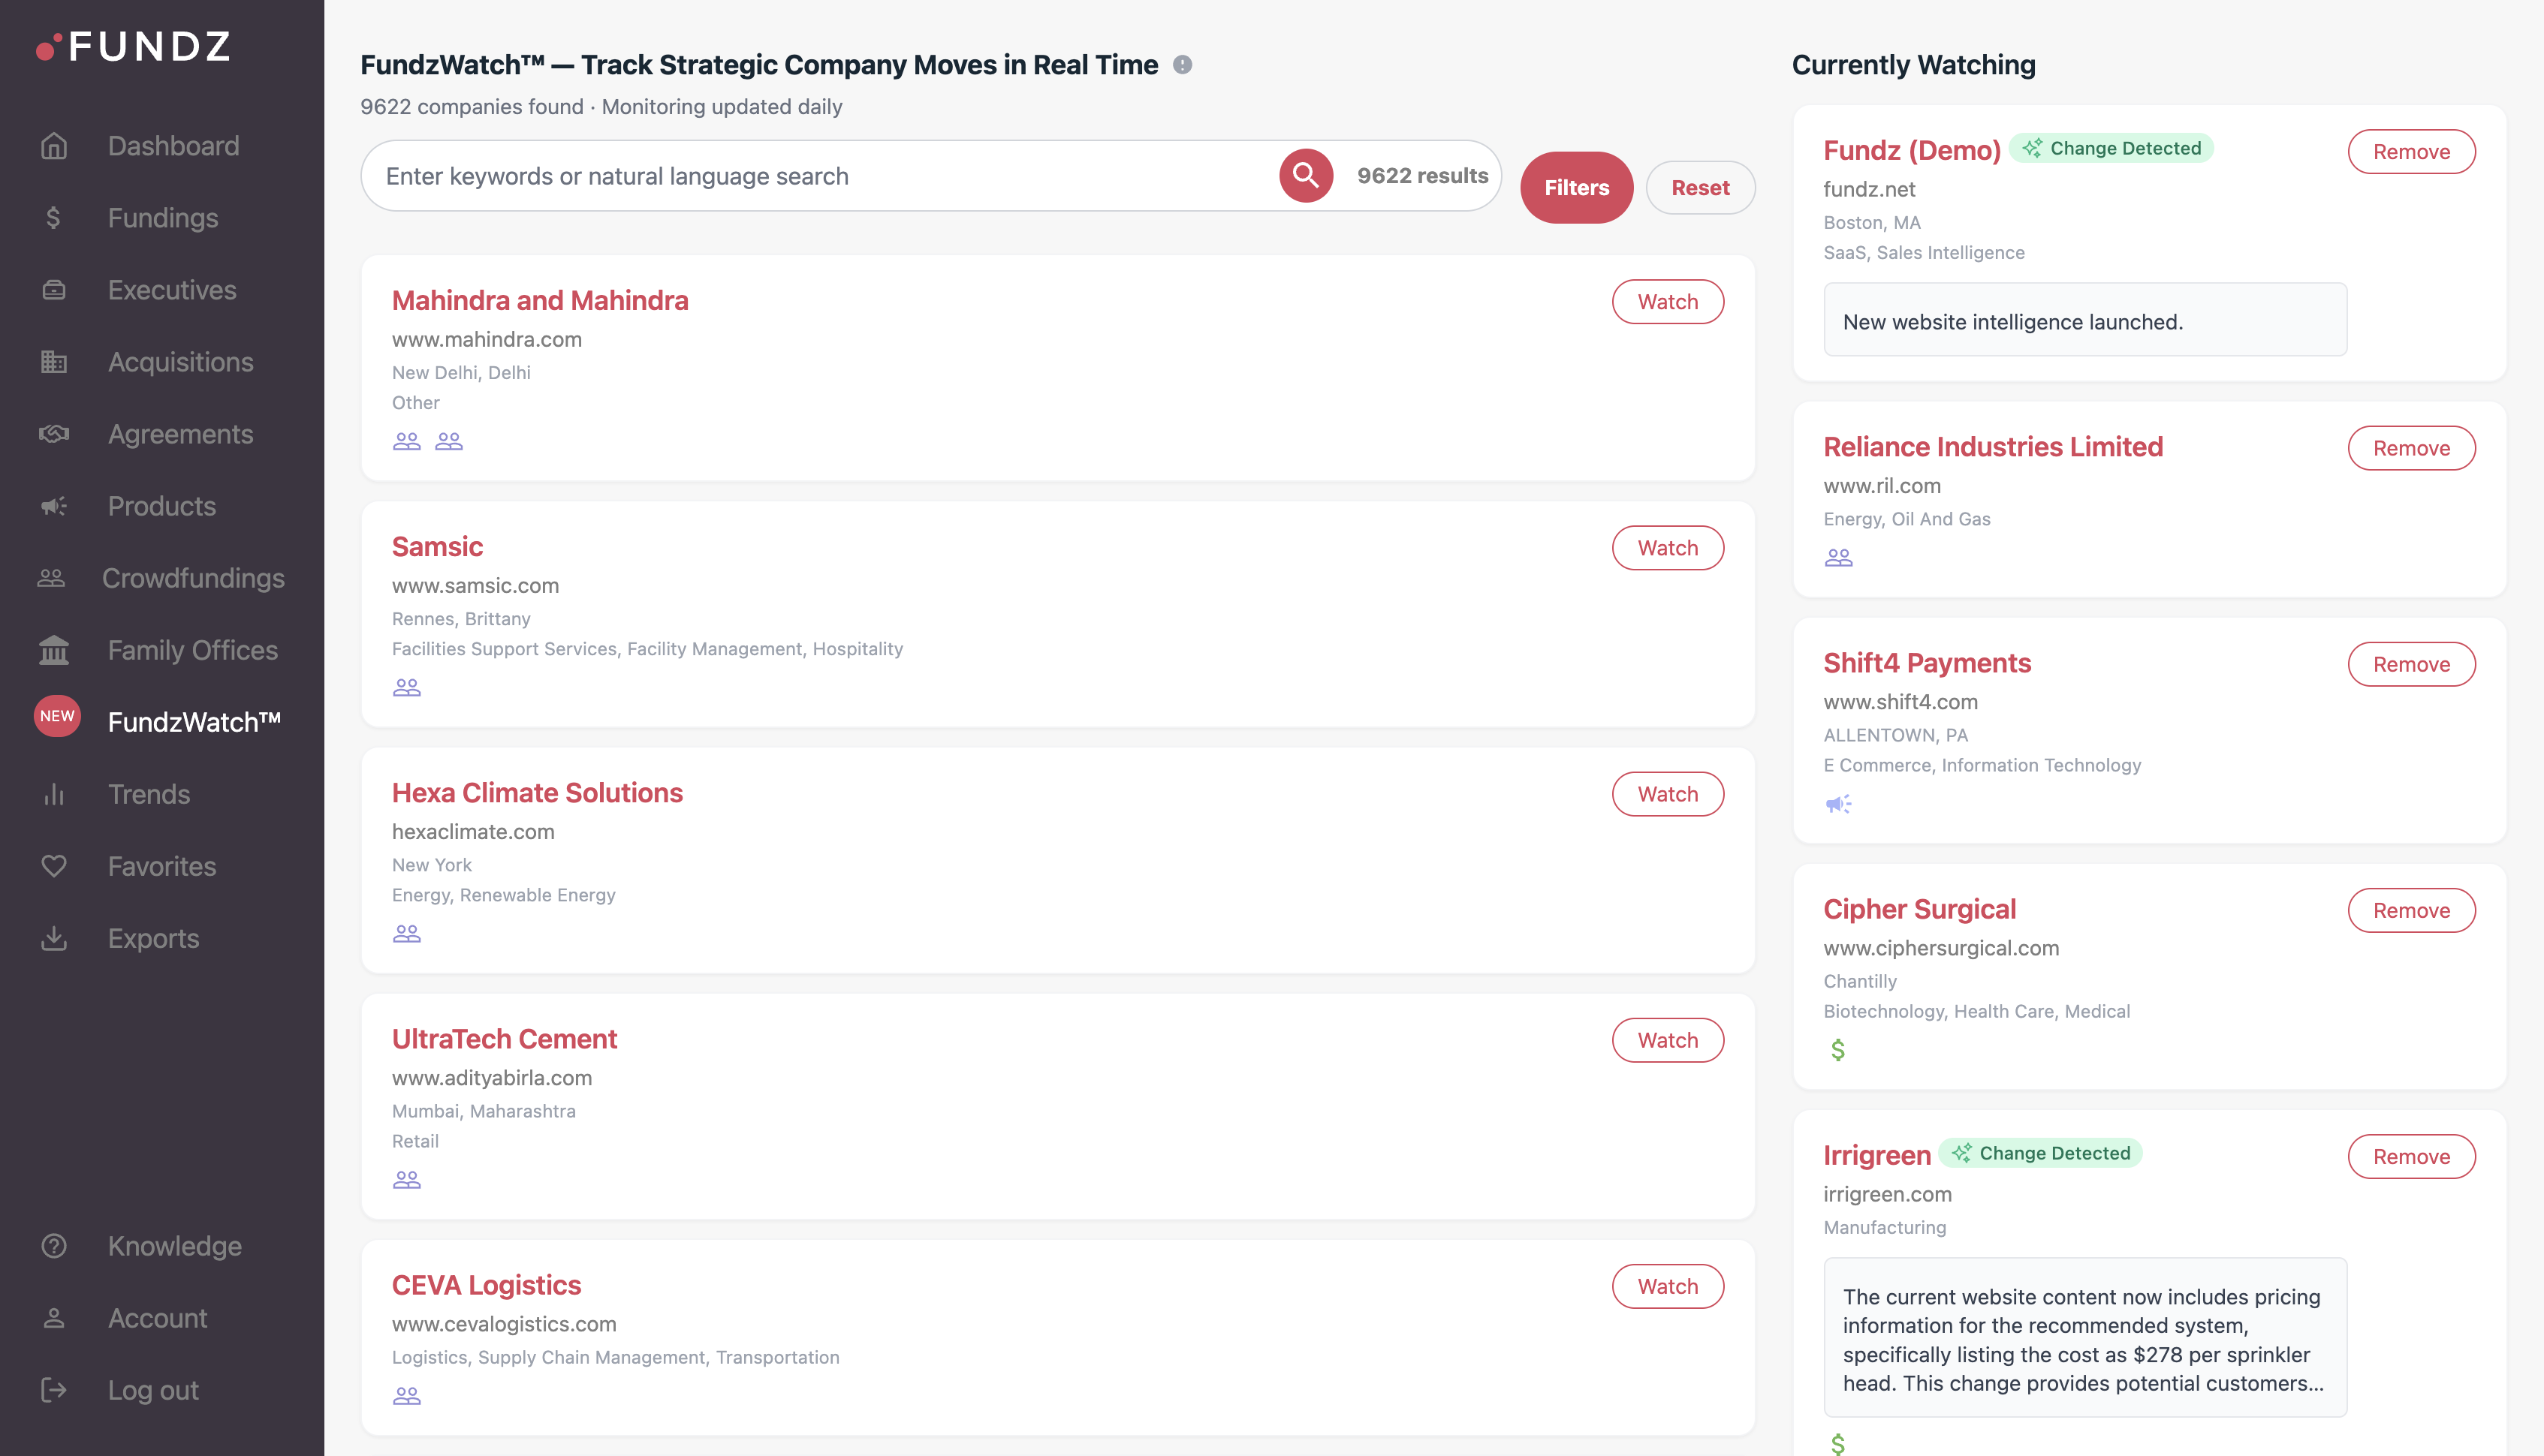Remove Fundz (Demo) from watching

point(2411,151)
